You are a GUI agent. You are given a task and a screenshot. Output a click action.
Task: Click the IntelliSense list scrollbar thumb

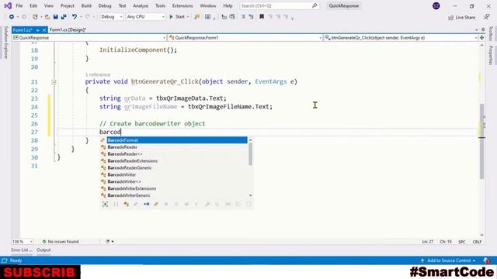(x=250, y=154)
